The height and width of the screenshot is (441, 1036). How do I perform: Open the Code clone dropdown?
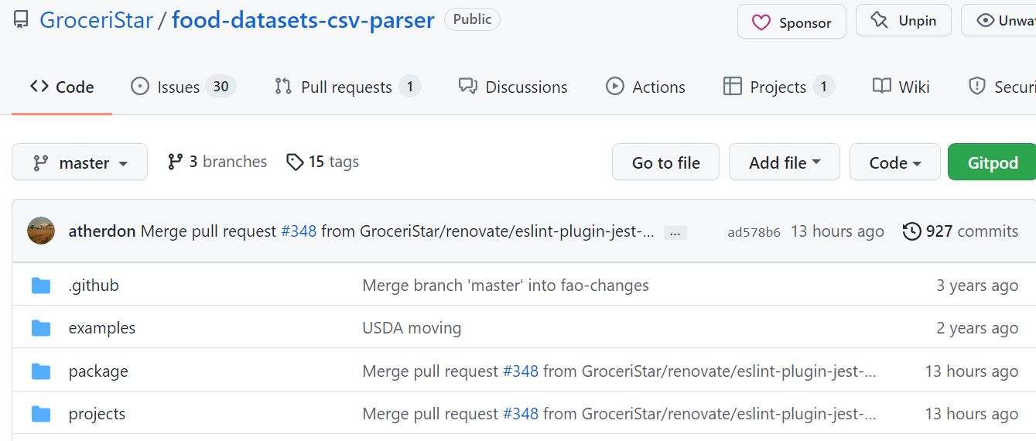click(894, 162)
